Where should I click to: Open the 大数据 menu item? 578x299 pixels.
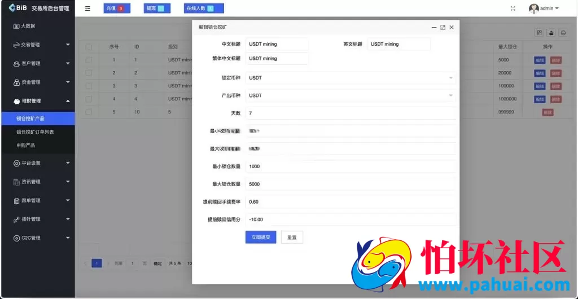[x=38, y=26]
